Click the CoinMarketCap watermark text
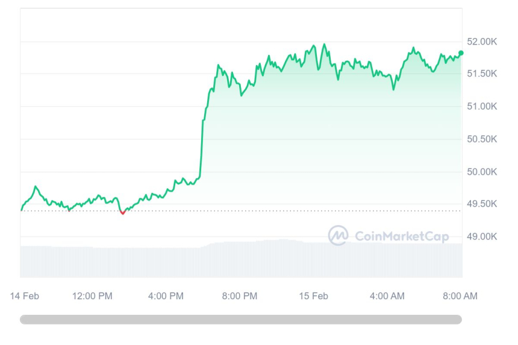The width and height of the screenshot is (518, 345). [x=401, y=236]
